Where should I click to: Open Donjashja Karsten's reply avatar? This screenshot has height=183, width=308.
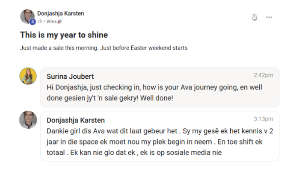coord(28,120)
